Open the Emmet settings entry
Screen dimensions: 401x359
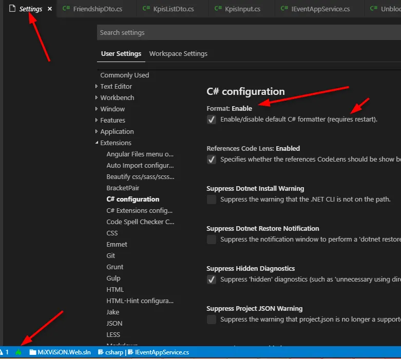(x=117, y=244)
